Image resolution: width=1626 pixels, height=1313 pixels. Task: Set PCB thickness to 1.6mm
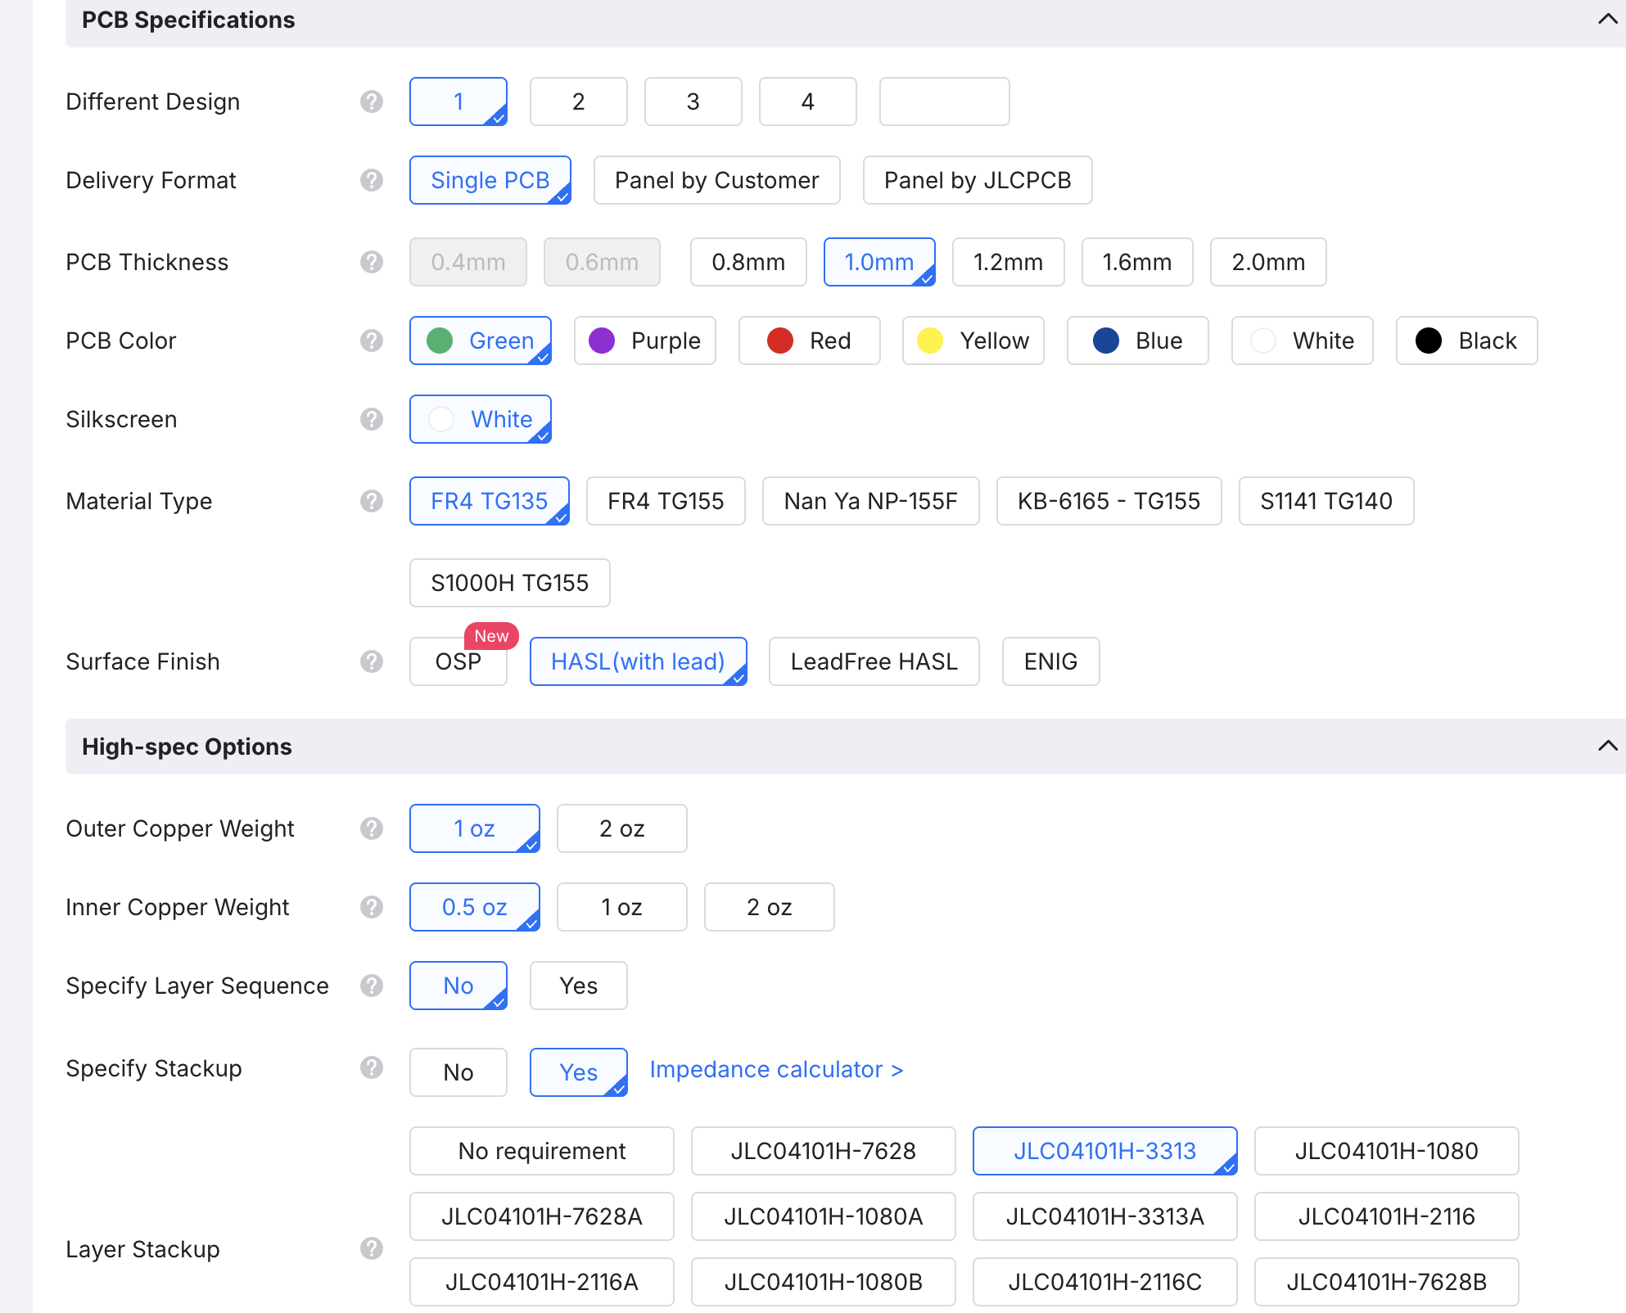point(1137,262)
